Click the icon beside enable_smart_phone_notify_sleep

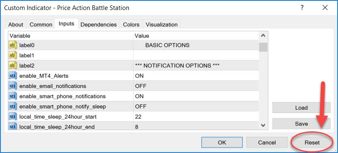coord(13,106)
